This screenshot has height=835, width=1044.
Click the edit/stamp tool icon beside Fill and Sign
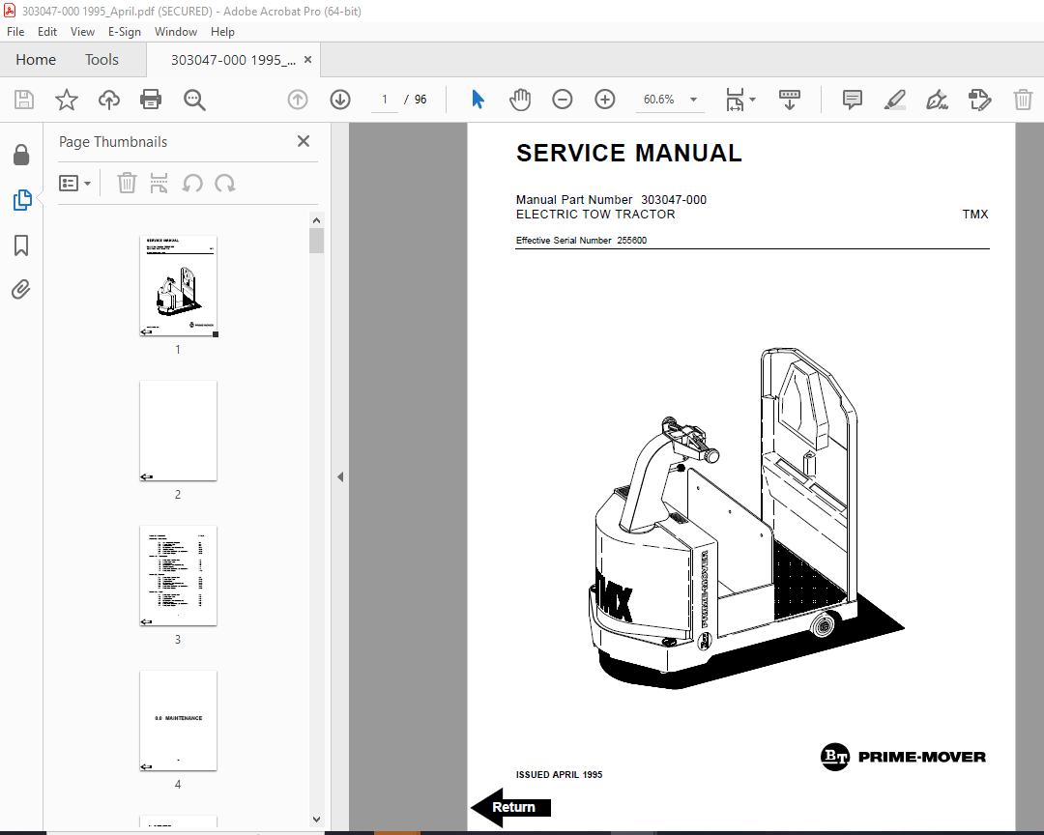(x=980, y=100)
